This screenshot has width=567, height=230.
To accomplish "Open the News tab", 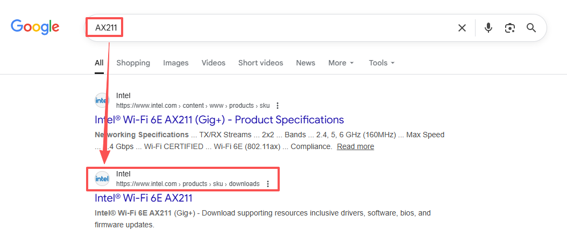I will click(306, 63).
